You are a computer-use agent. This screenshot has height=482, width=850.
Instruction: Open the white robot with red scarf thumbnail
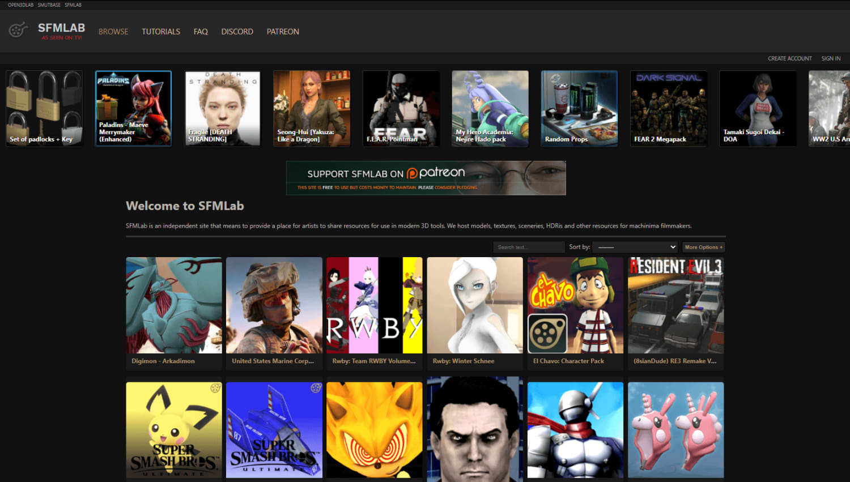point(575,430)
